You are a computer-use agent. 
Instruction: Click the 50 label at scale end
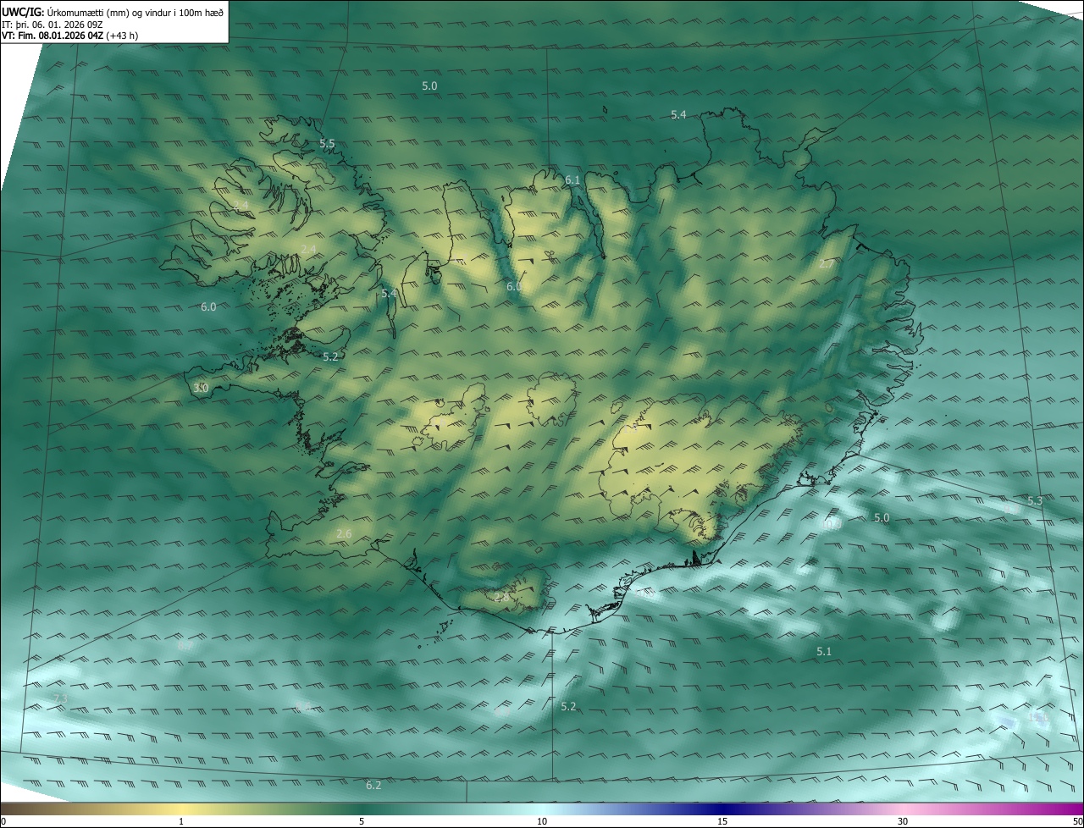pyautogui.click(x=1077, y=821)
